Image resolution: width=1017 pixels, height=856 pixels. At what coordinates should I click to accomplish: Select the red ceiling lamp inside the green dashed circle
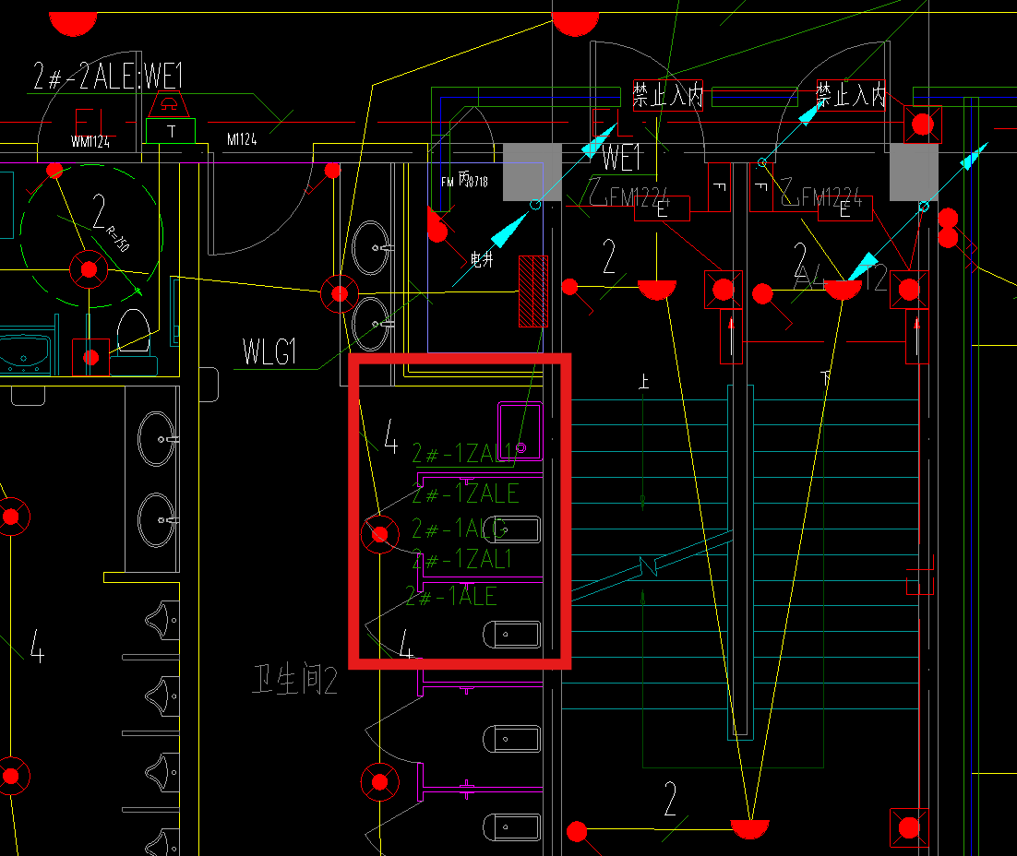89,269
